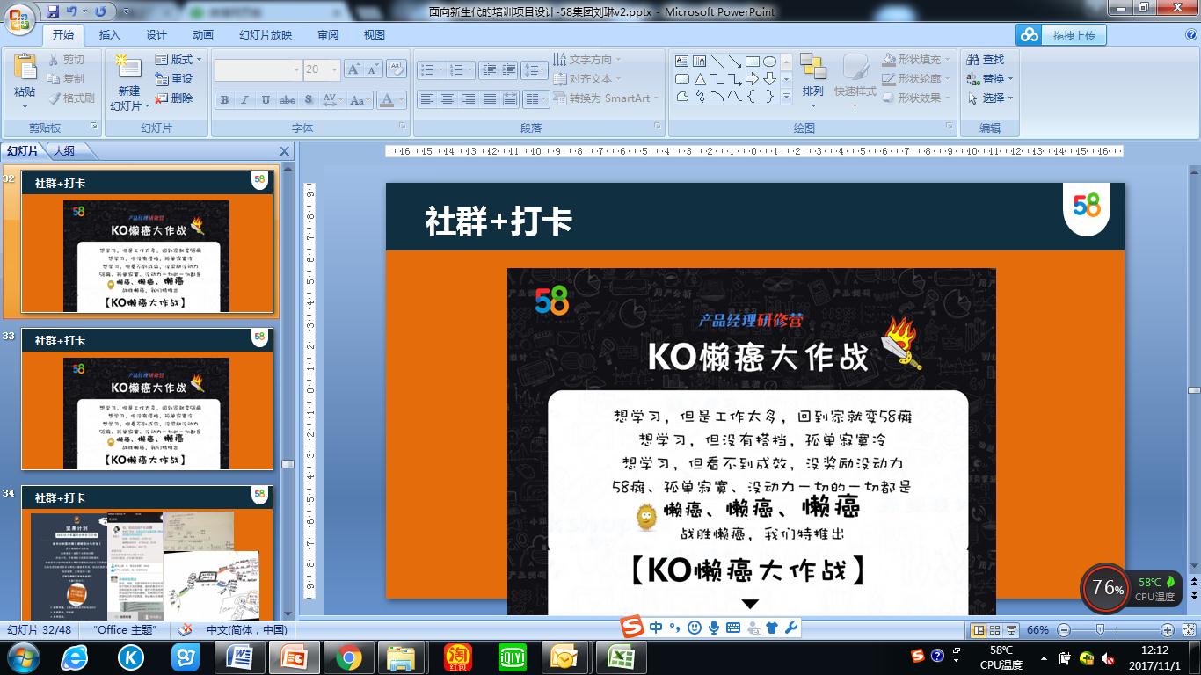Click the Increase Font Size icon
The width and height of the screenshot is (1201, 675).
353,69
